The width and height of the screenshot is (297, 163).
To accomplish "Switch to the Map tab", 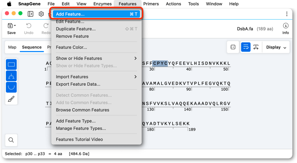I will 12,47.
